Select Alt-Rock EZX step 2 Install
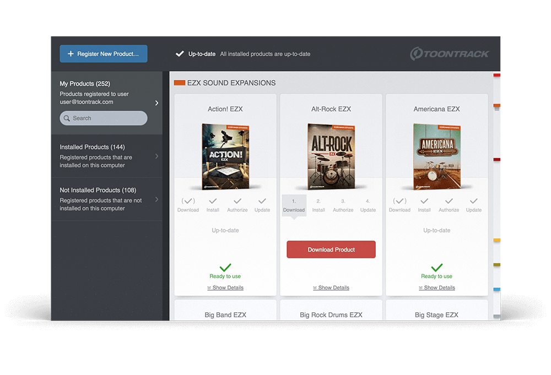 point(318,205)
